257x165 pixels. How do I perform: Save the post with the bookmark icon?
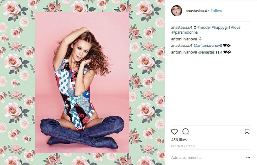point(247,131)
